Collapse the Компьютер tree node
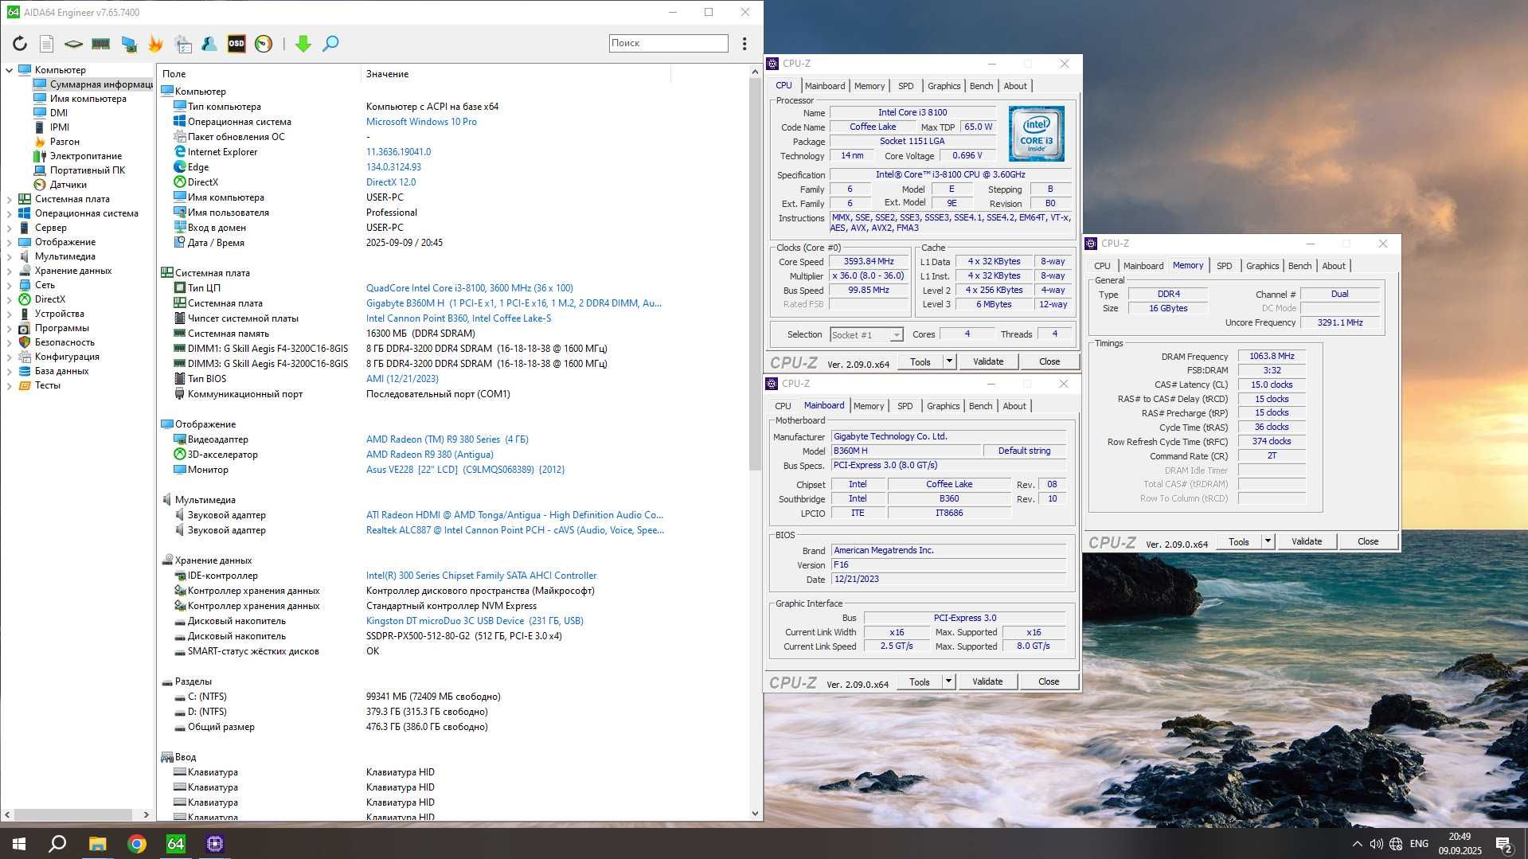This screenshot has height=859, width=1528. pyautogui.click(x=9, y=70)
